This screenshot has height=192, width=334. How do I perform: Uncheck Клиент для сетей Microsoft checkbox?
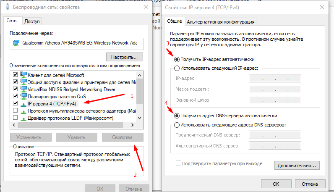pos(16,75)
